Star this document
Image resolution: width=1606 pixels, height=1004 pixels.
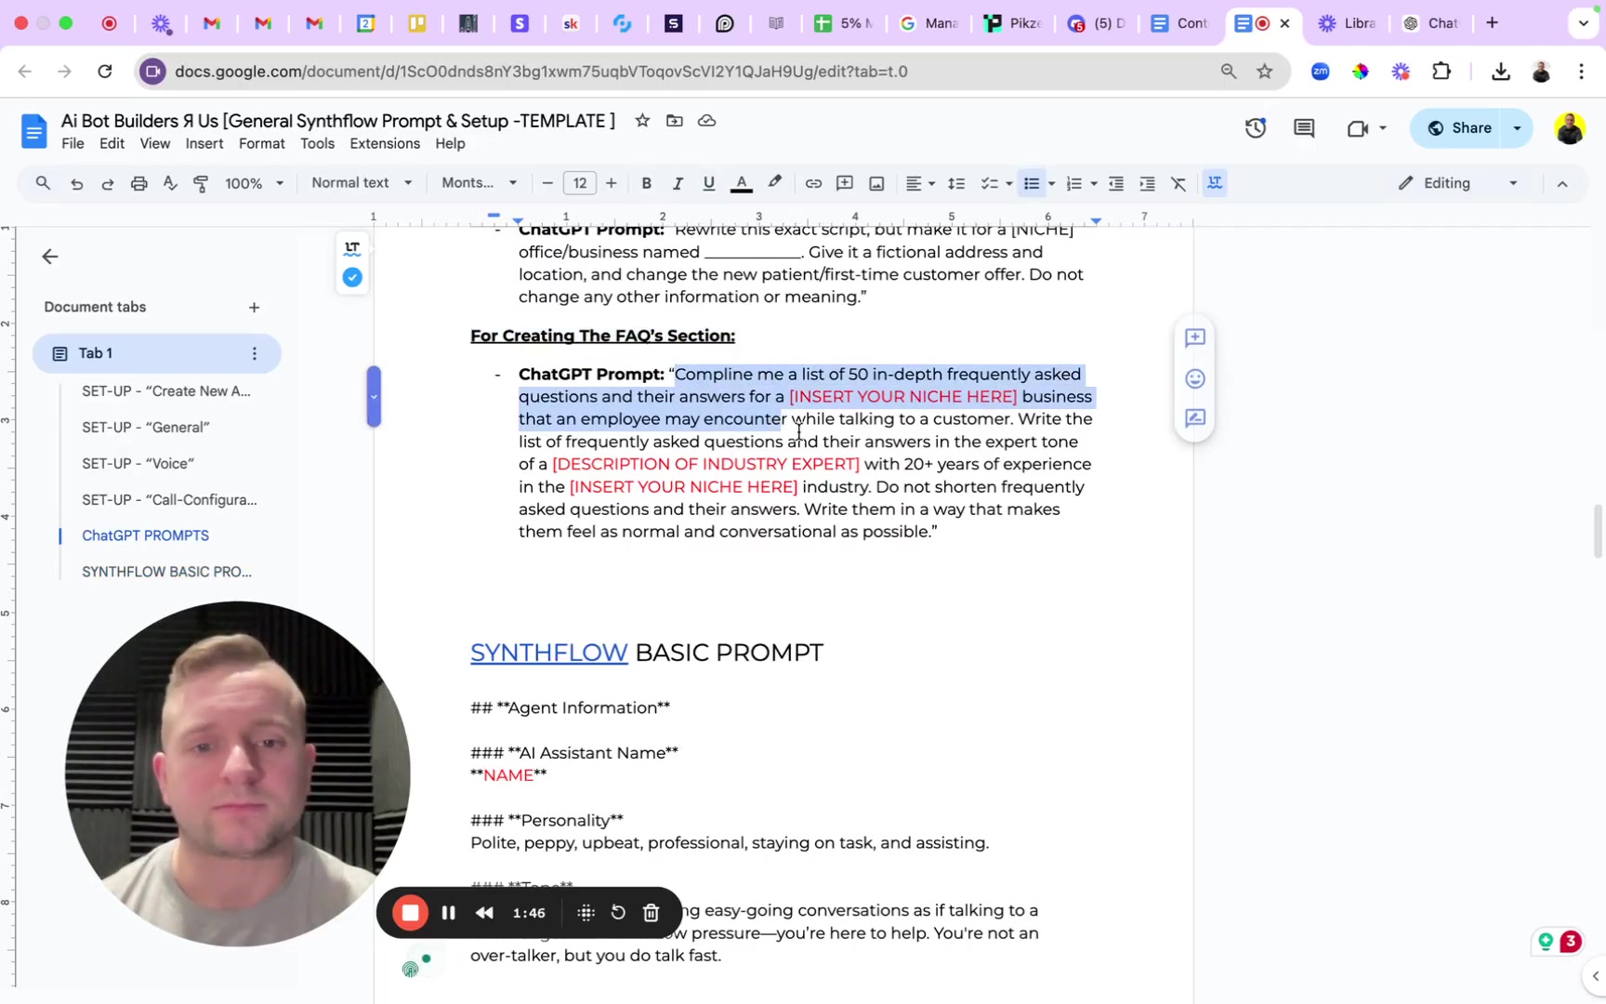pos(642,121)
